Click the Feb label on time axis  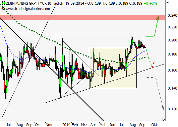(75, 125)
